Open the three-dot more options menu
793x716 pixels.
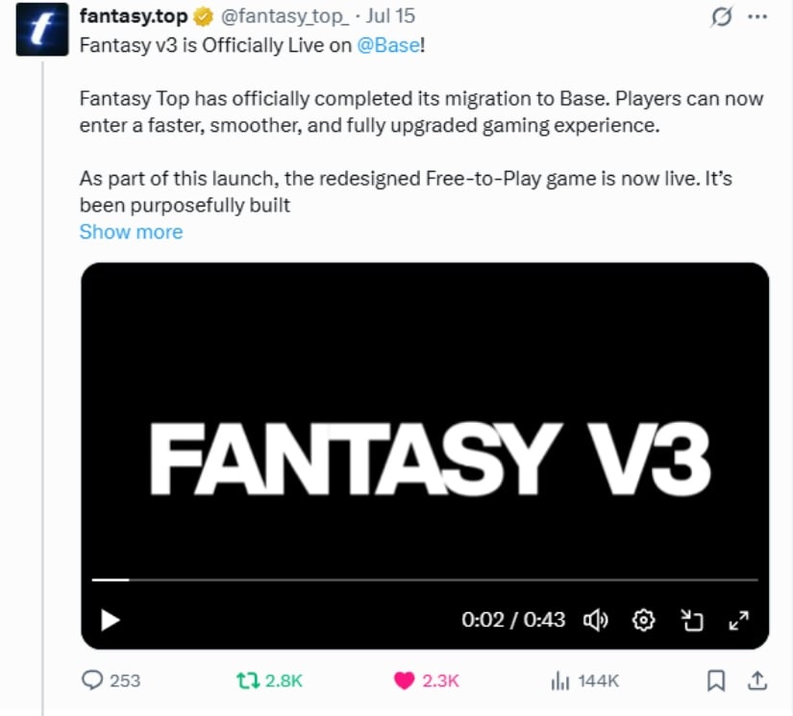(757, 16)
